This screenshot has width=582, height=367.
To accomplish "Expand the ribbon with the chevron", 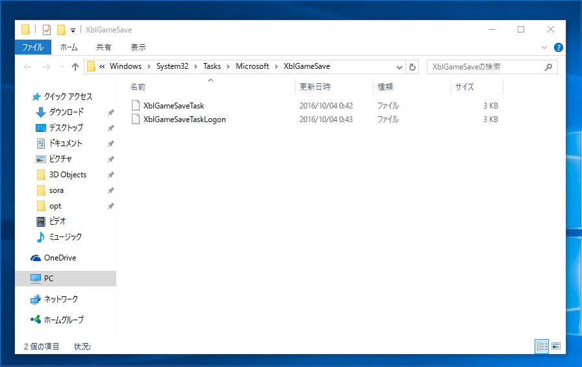I will coord(544,47).
